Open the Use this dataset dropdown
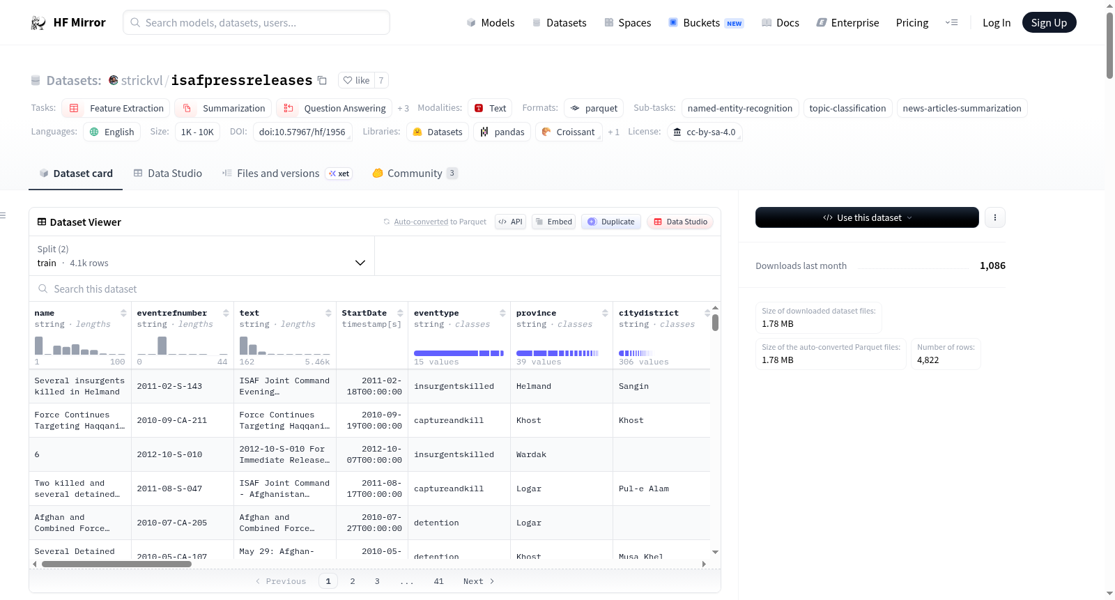1115x600 pixels. [867, 217]
